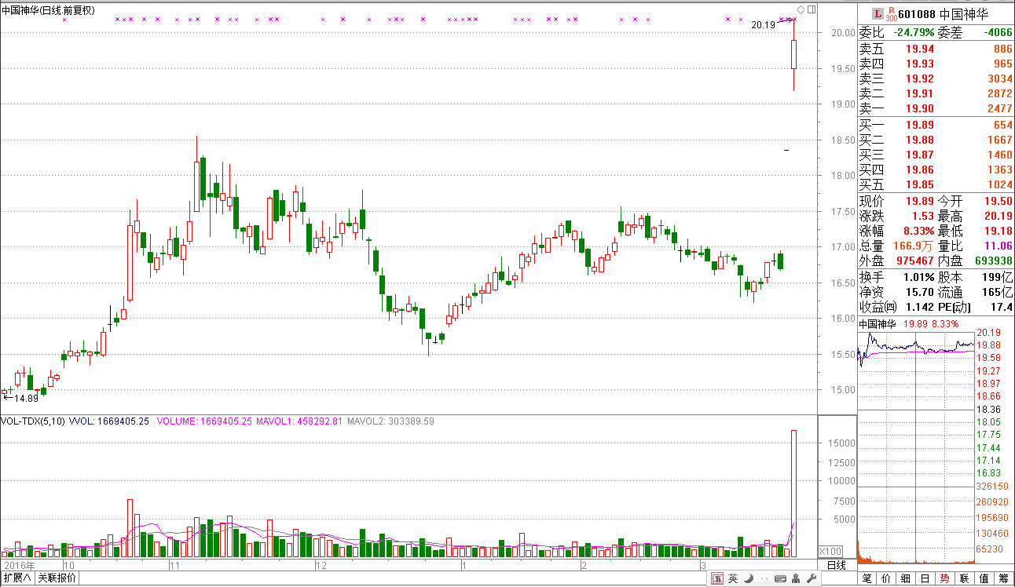Click the latest tall red candlestick
The height and width of the screenshot is (587, 1015).
793,55
